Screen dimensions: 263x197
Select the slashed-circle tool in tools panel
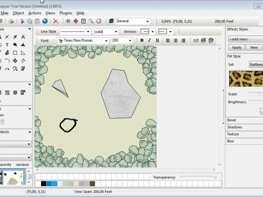pos(15,37)
